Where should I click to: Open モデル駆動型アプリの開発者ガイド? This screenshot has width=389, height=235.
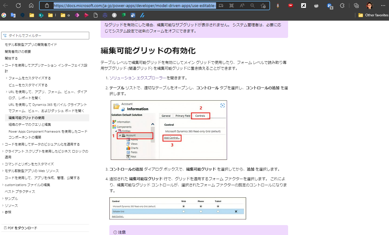[x=31, y=45]
